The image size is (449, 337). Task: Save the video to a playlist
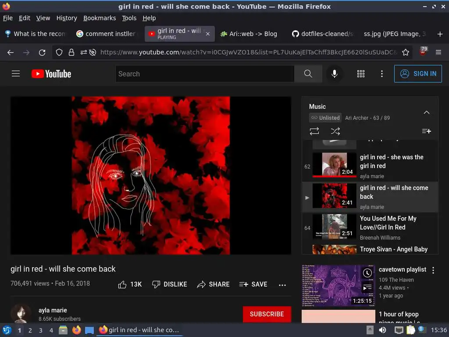click(x=253, y=284)
